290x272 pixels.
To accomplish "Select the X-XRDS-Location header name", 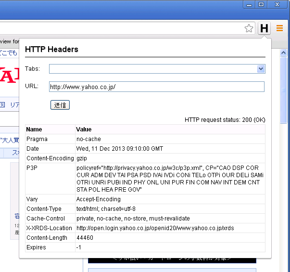I will click(x=49, y=228).
